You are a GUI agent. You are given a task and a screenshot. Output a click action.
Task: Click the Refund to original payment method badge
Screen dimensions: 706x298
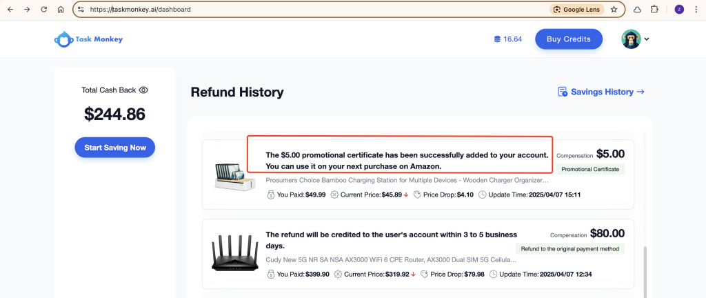[570, 248]
